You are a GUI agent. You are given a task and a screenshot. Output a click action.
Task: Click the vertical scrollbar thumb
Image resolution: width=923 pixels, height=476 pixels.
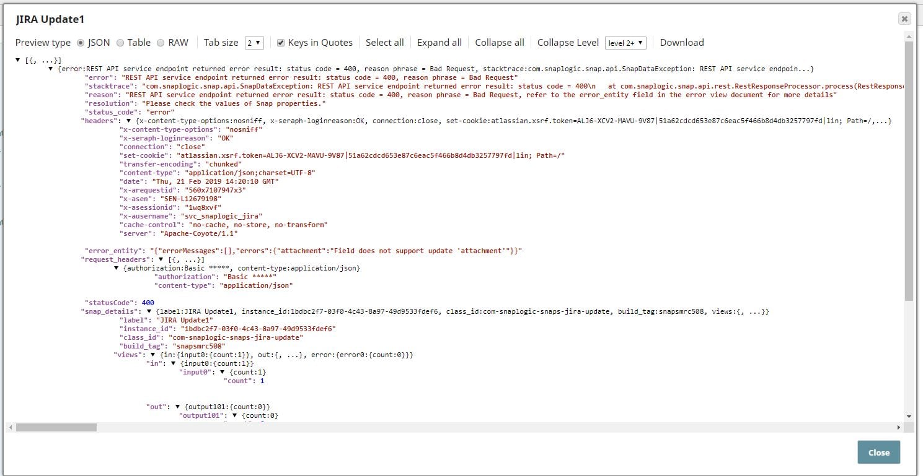pos(909,172)
